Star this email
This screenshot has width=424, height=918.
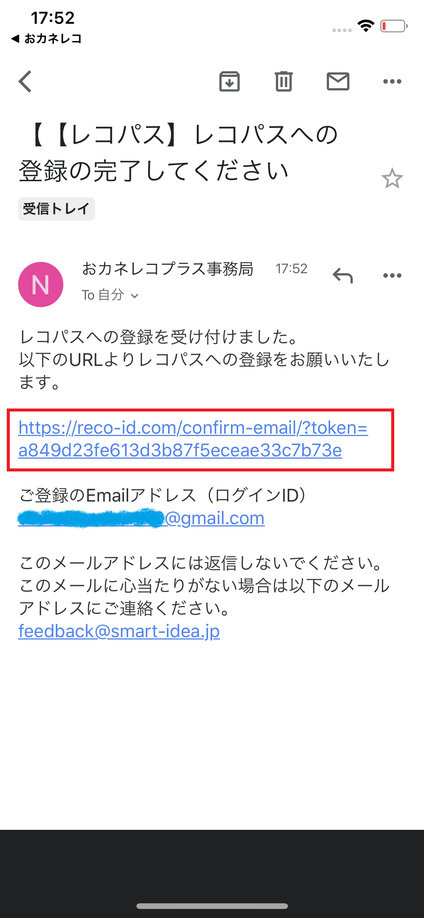(392, 179)
